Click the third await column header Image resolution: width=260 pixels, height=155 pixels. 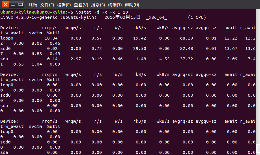(x=231, y=121)
